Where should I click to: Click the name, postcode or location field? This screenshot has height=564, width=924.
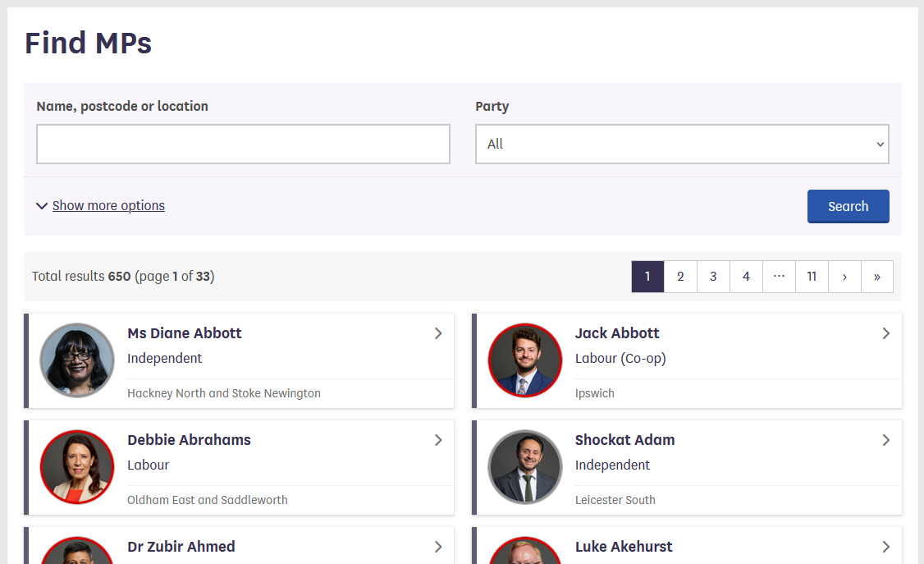(243, 144)
